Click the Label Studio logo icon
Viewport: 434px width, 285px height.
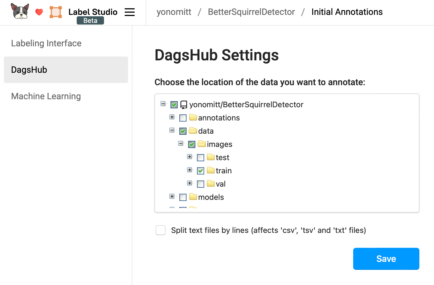56,12
